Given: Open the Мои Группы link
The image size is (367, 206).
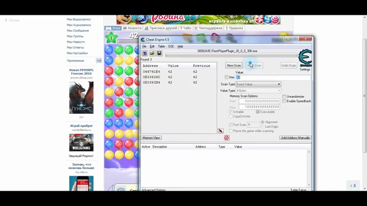Looking at the screenshot, I should [75, 36].
